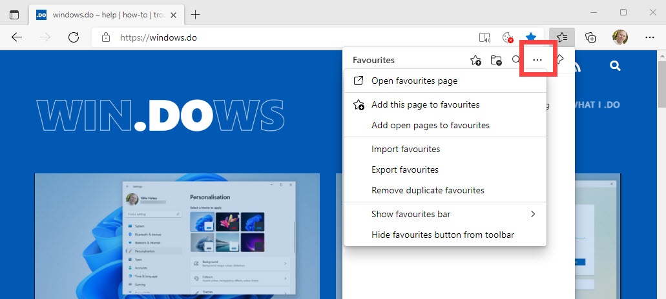Click the blocked cookies icon
Image resolution: width=666 pixels, height=299 pixels.
[x=508, y=37]
